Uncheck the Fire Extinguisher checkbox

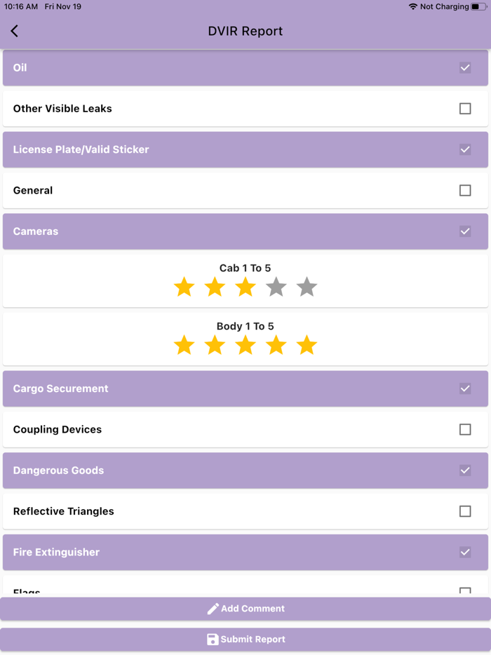pos(465,552)
